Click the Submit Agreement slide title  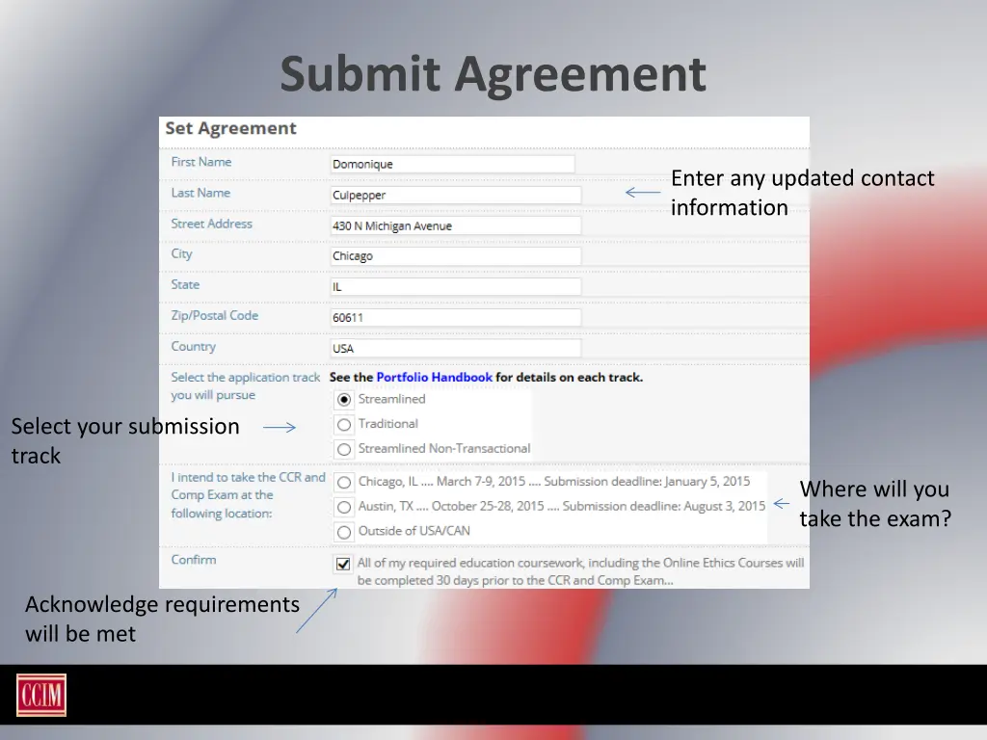pos(493,74)
